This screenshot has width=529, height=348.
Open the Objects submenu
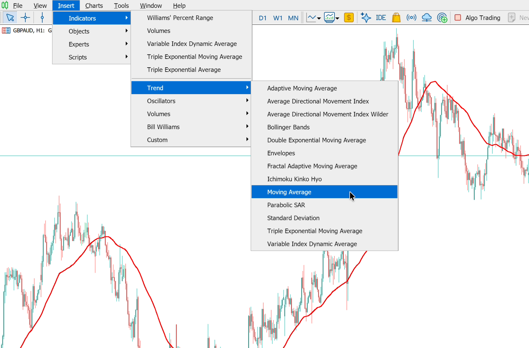click(x=92, y=31)
